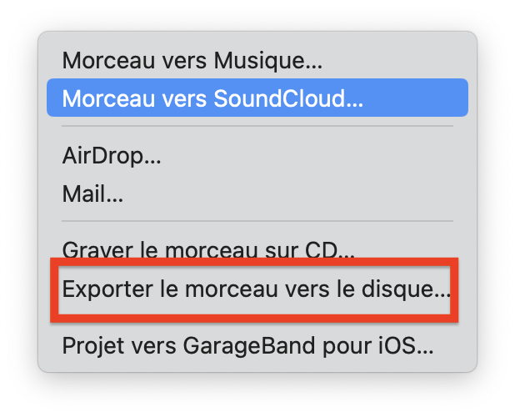This screenshot has height=417, width=515.
Task: Choose the first item, Morceau vers Musique
Action: [257, 60]
